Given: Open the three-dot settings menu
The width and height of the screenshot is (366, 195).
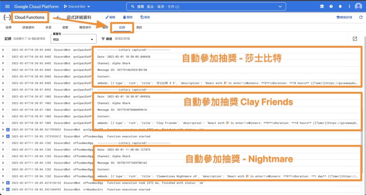Looking at the screenshot, I should (x=349, y=6).
